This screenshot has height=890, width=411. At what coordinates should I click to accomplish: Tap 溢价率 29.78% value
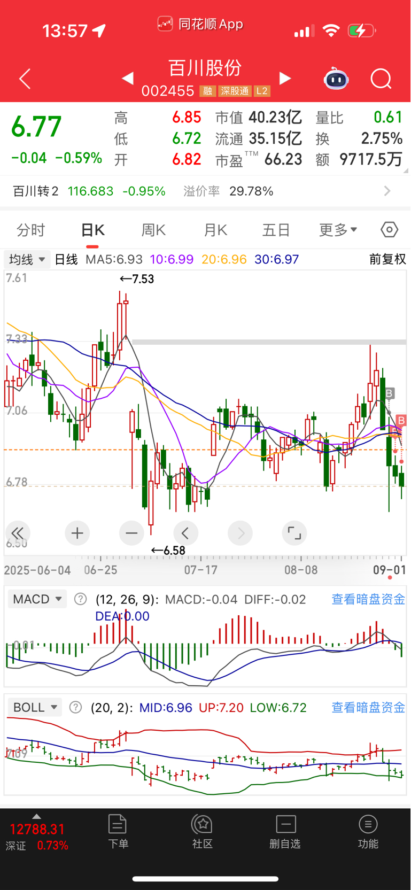pyautogui.click(x=251, y=191)
